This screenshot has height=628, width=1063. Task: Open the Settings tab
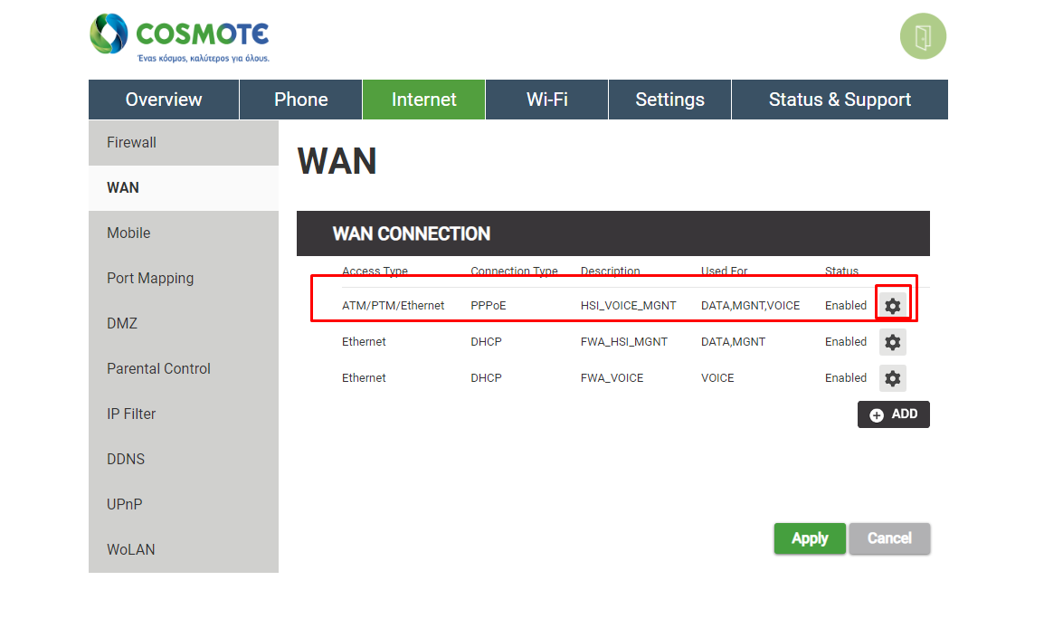coord(669,100)
